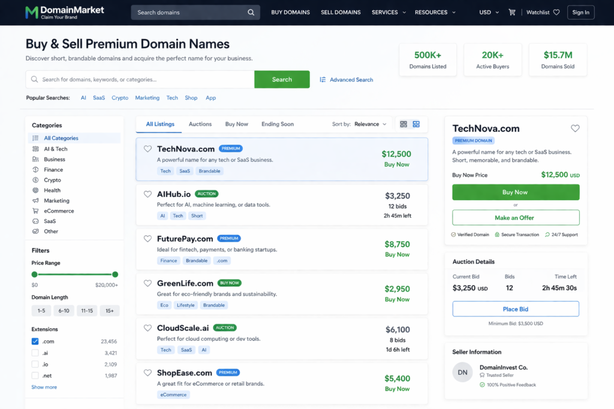Switch to the Buy Now tab

tap(236, 124)
